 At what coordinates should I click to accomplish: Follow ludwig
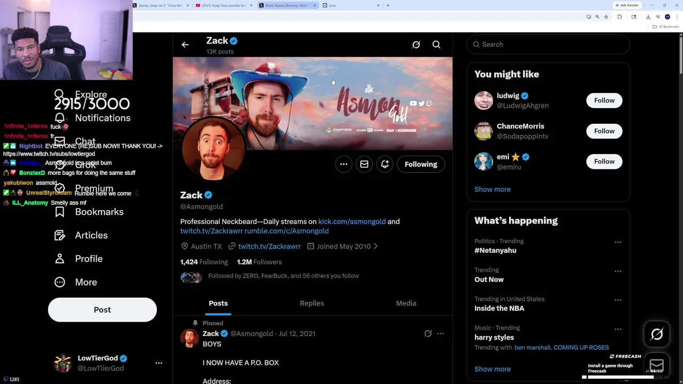604,100
